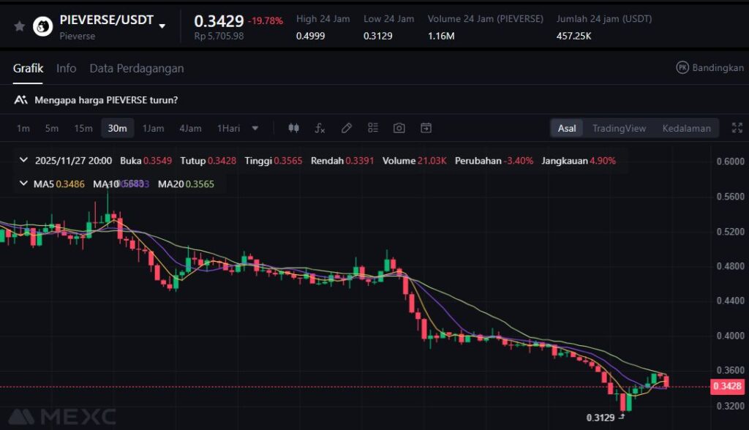
Task: Open the PIEVERSE/USDT pair dropdown arrow
Action: point(162,26)
